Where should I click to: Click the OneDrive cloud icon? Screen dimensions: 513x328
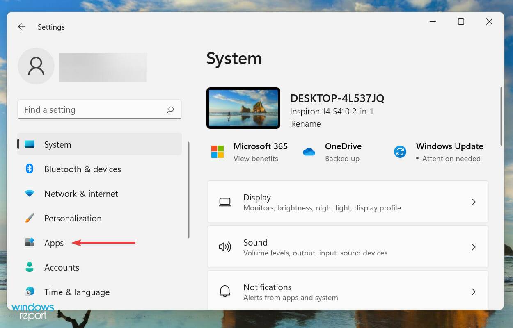coord(309,152)
